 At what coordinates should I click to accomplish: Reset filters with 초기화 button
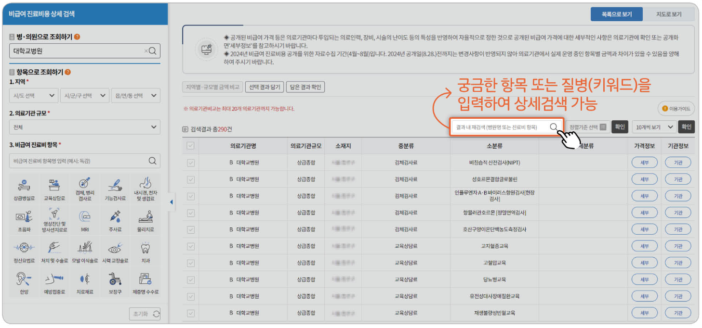[145, 314]
